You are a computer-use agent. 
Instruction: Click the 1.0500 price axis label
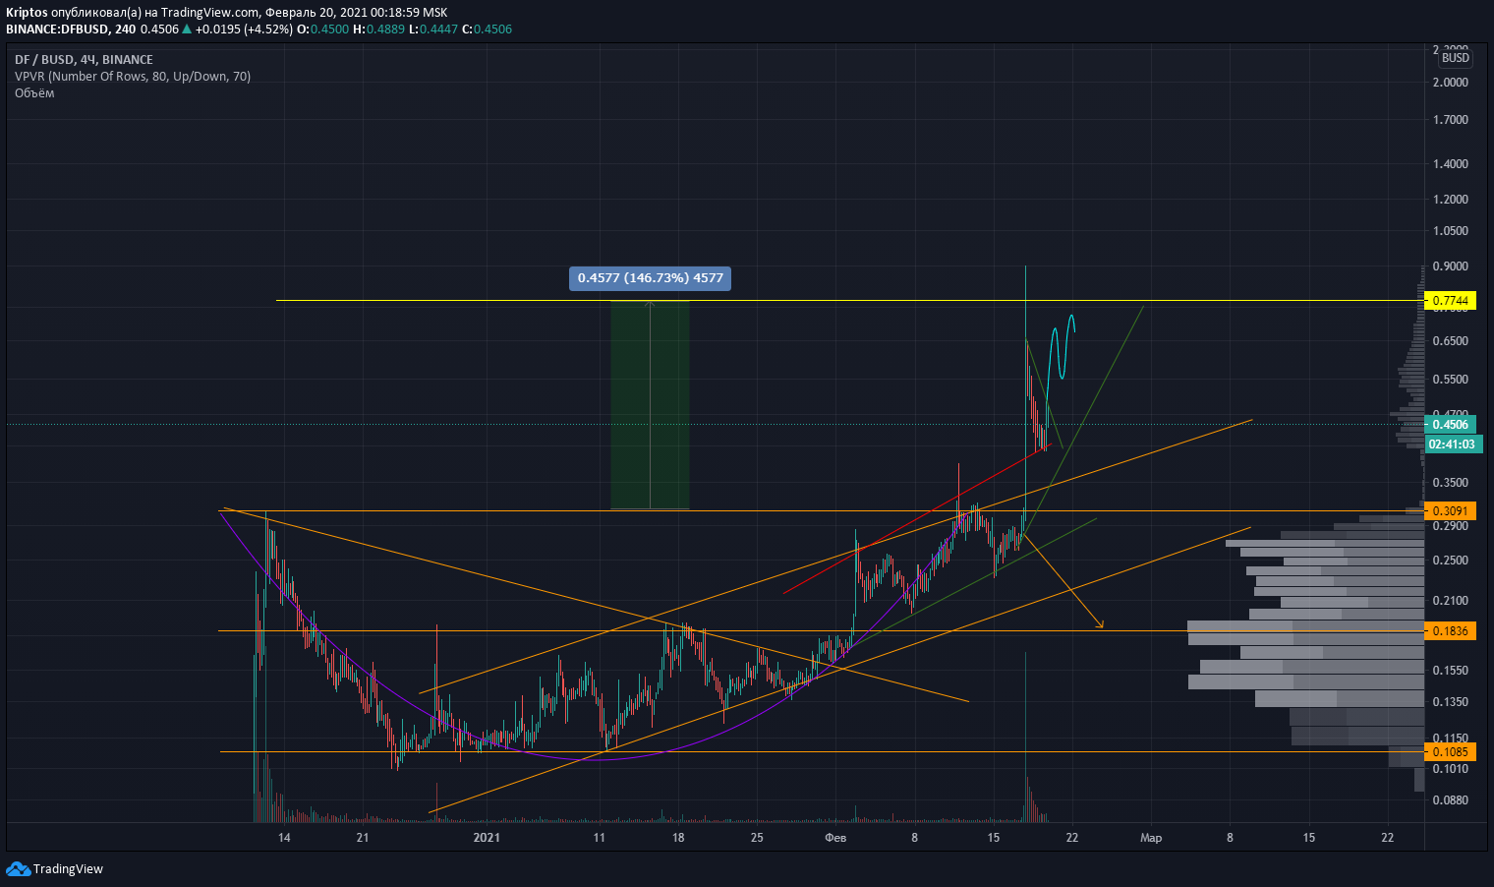[x=1451, y=231]
